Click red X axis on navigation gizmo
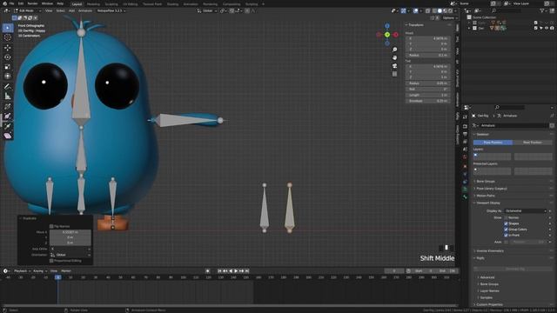This screenshot has height=313, width=557. 395,35
